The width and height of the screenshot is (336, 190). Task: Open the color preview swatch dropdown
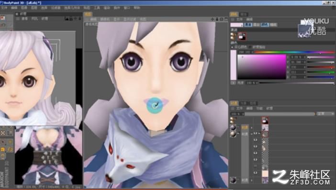tap(237, 25)
